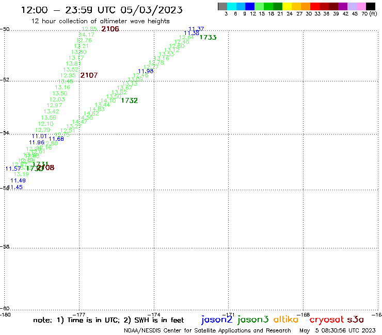
Task: Select pass time label 2108
Action: click(46, 167)
